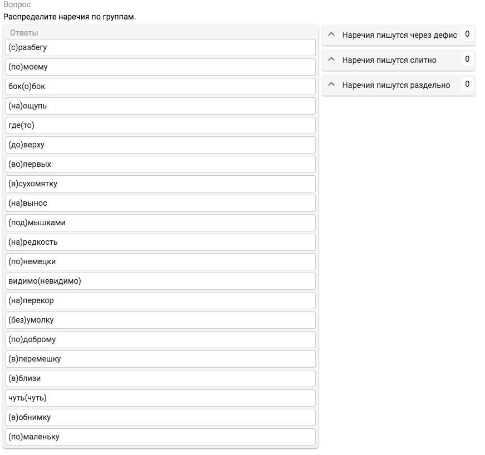Select the '(до)верху' answer item
Image resolution: width=485 pixels, height=455 pixels.
pyautogui.click(x=160, y=145)
